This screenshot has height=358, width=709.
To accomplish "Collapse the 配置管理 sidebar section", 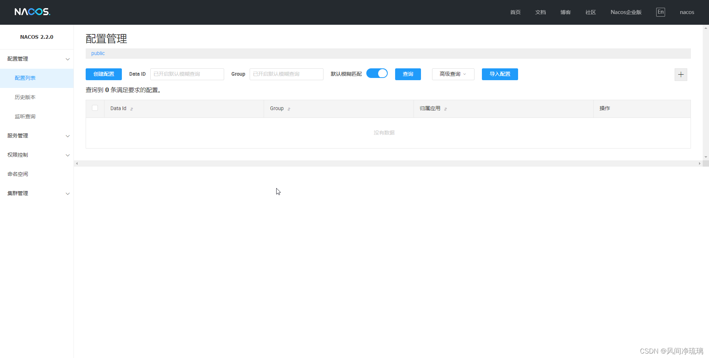I will (37, 59).
